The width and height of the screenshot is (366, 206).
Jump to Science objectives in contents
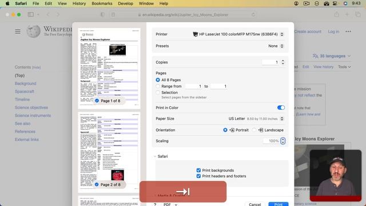tap(31, 108)
